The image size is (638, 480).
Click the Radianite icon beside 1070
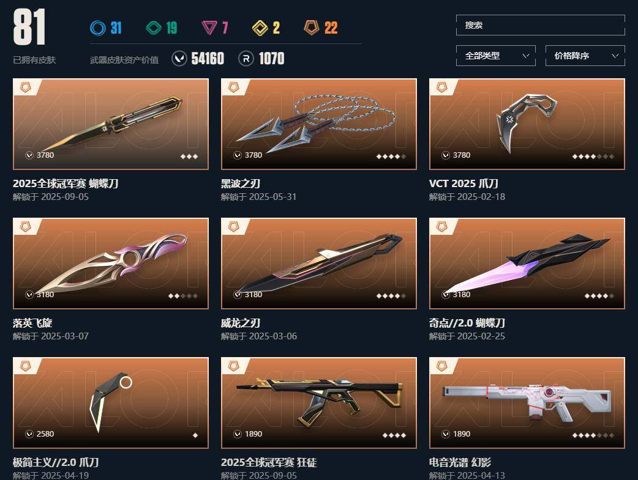click(246, 59)
